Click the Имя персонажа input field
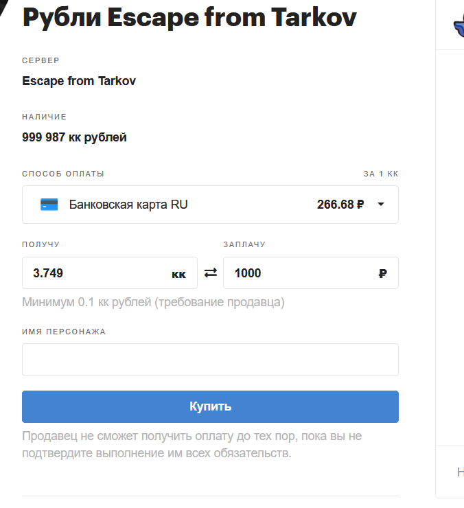This screenshot has height=508, width=464. (210, 360)
